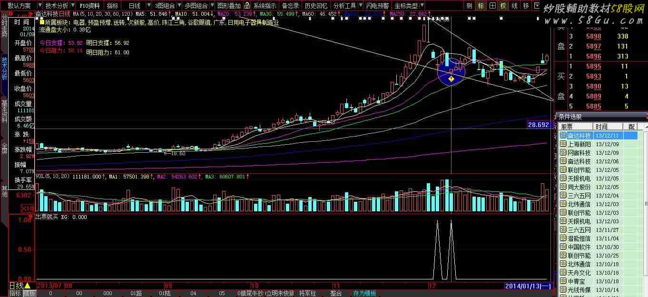Click the 配 column header

pyautogui.click(x=630, y=126)
